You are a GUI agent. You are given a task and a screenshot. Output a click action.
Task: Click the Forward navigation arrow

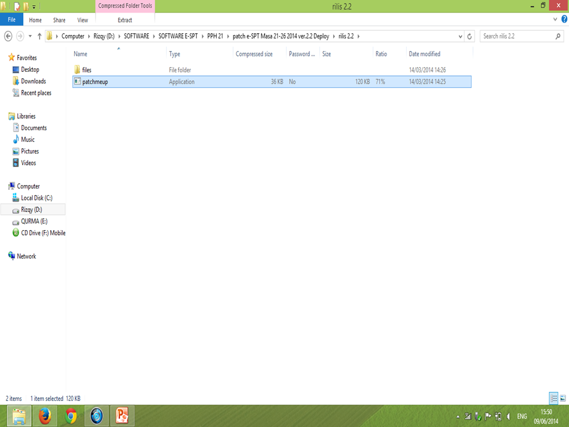(x=20, y=36)
